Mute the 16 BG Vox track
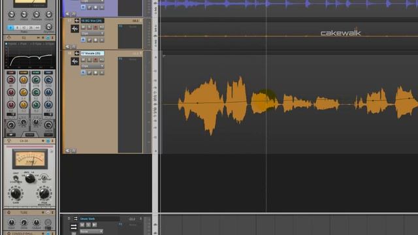This screenshot has width=418, height=235. pyautogui.click(x=83, y=27)
